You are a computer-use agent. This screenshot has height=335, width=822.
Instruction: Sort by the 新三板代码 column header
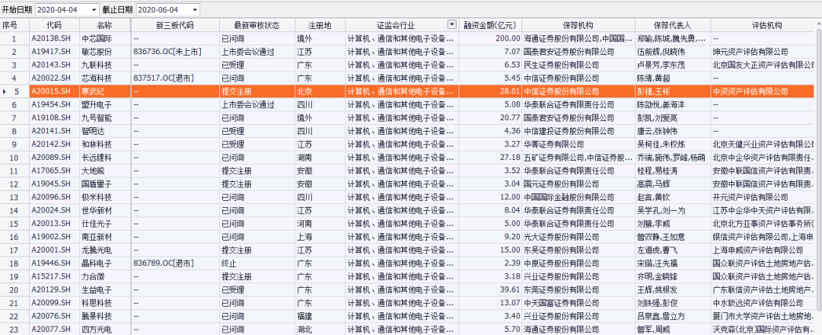175,25
